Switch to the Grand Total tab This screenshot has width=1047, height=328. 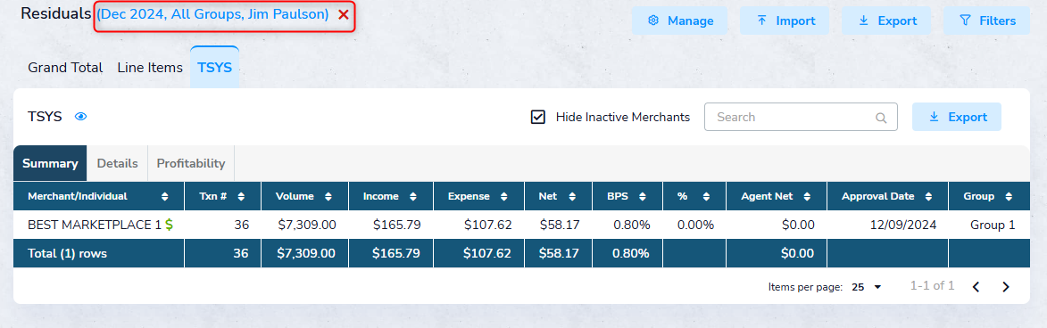(65, 68)
